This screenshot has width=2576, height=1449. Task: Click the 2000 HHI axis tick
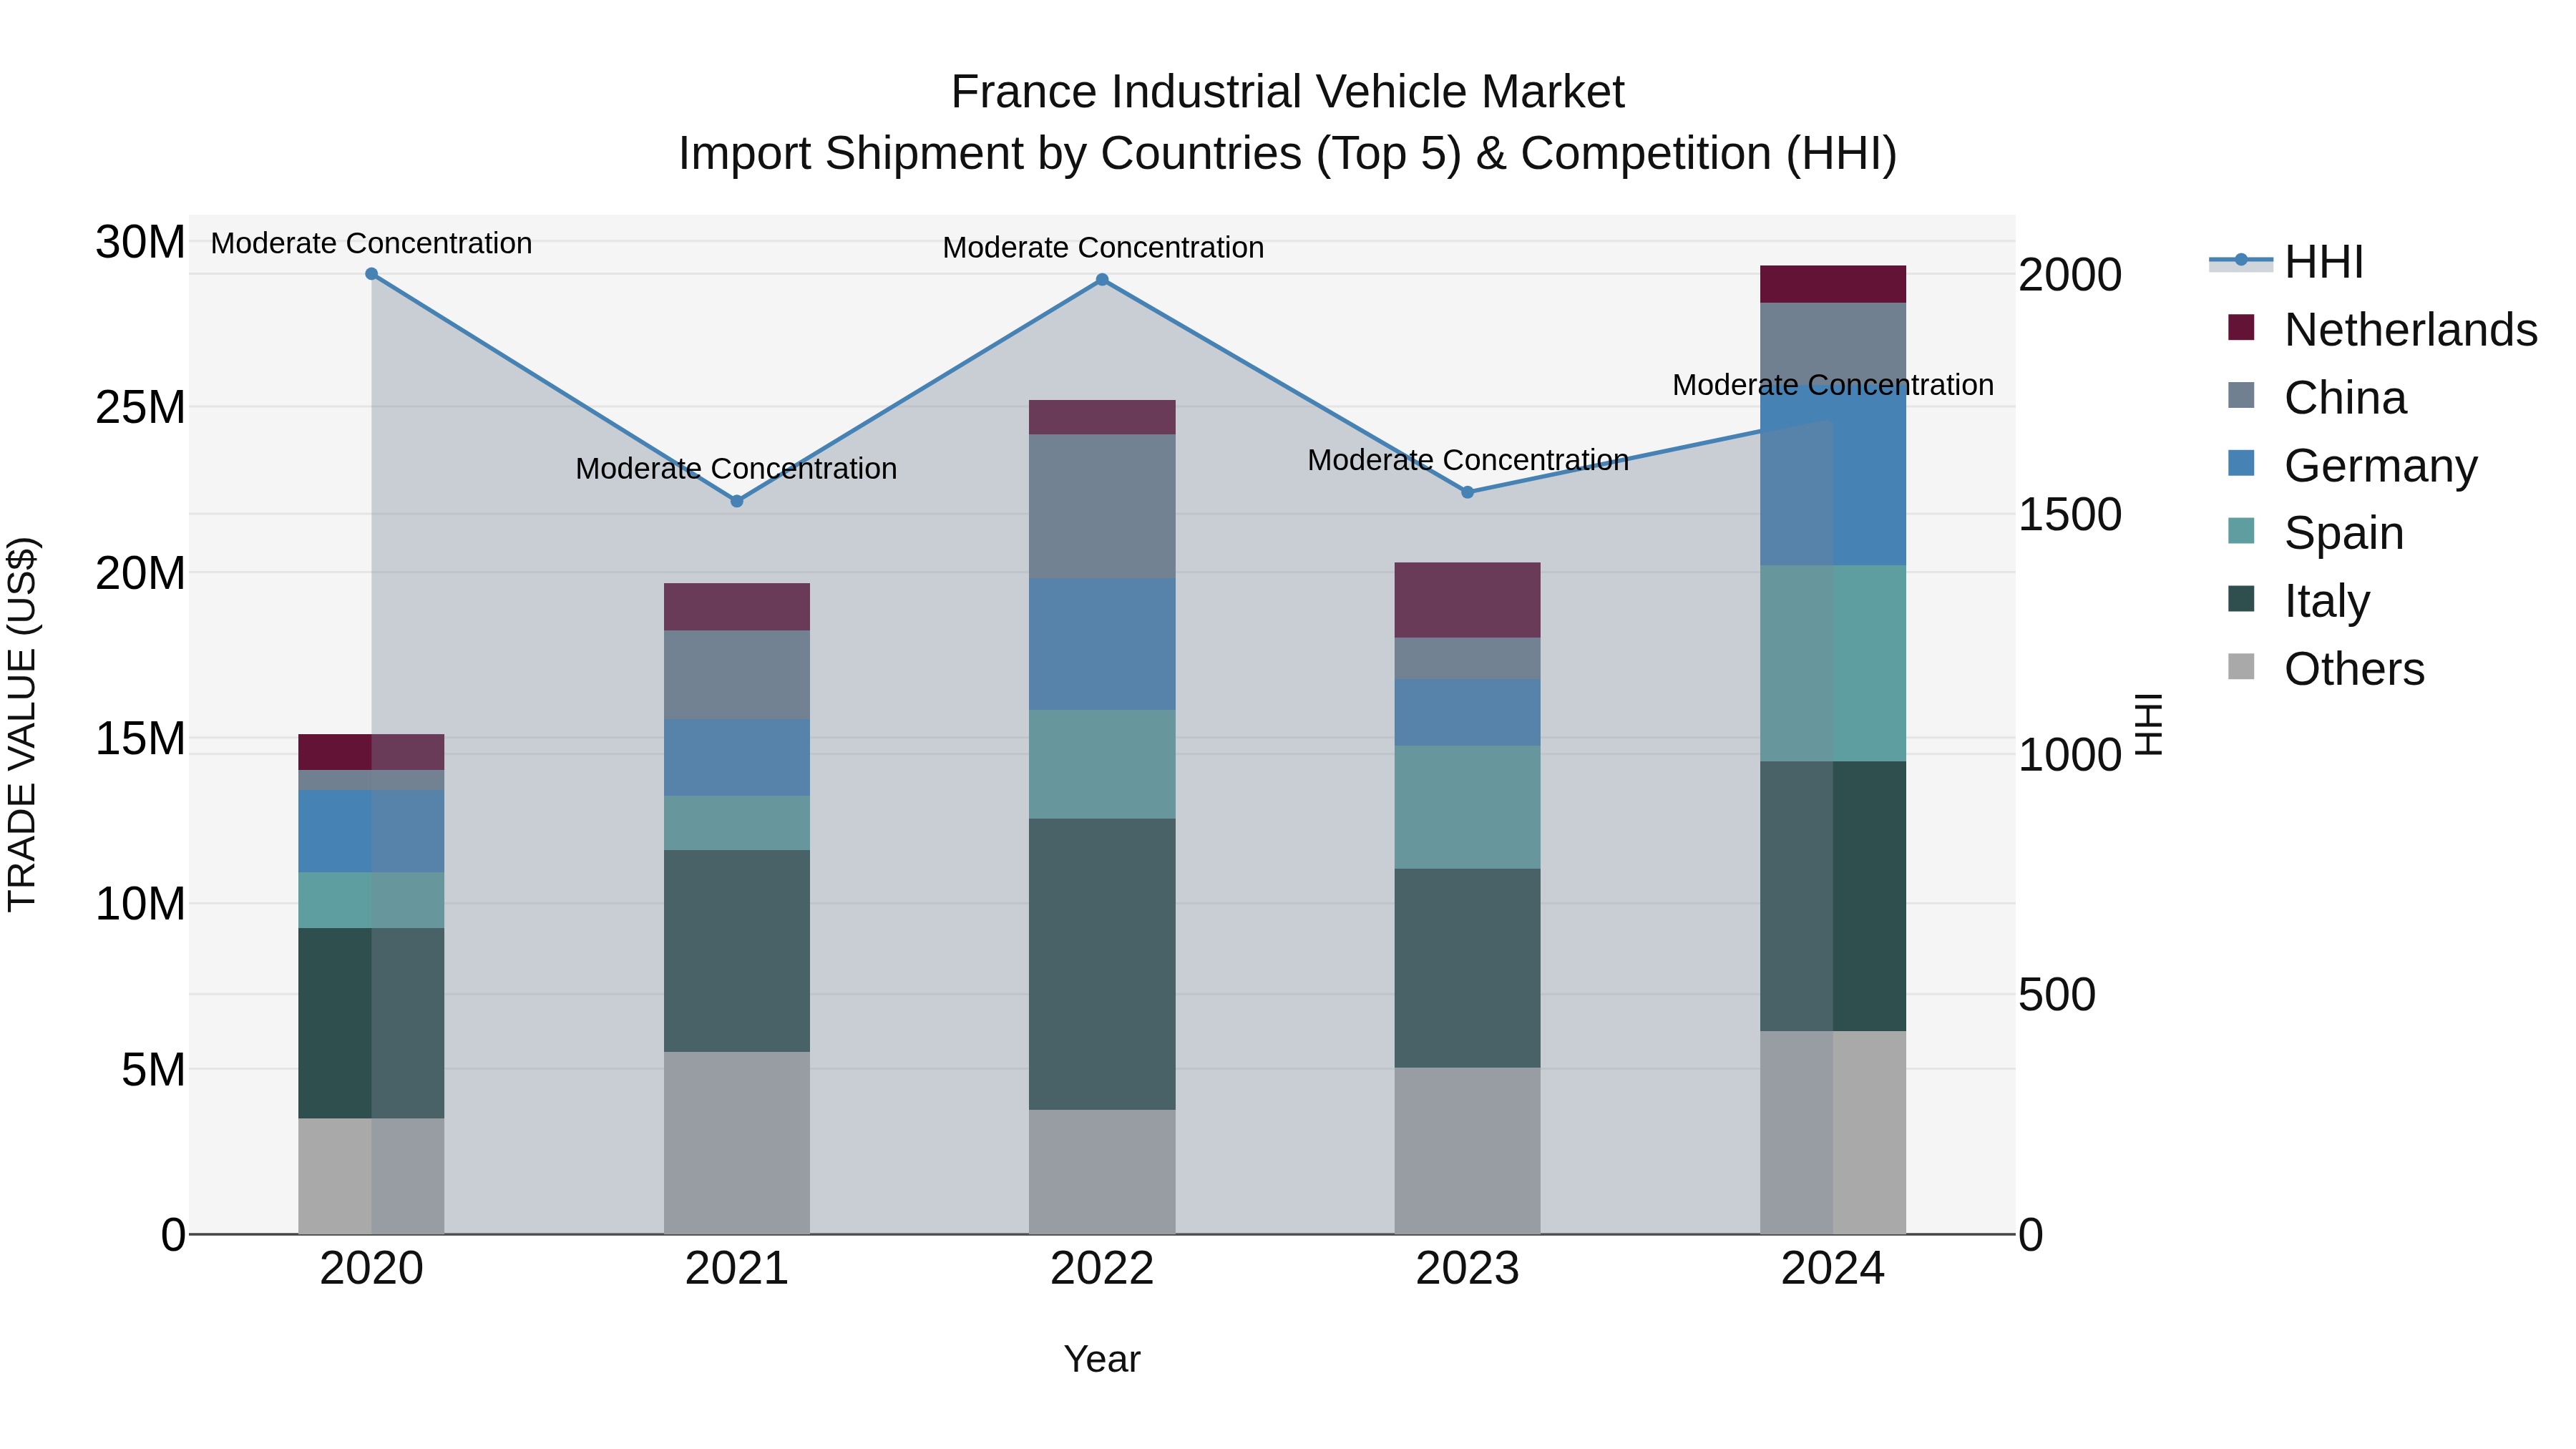pyautogui.click(x=2070, y=275)
